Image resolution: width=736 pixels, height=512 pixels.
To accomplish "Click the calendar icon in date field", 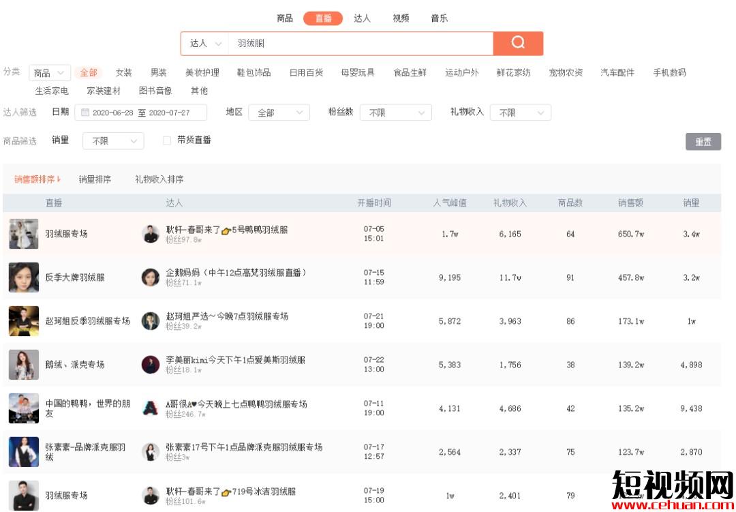I will pyautogui.click(x=85, y=112).
